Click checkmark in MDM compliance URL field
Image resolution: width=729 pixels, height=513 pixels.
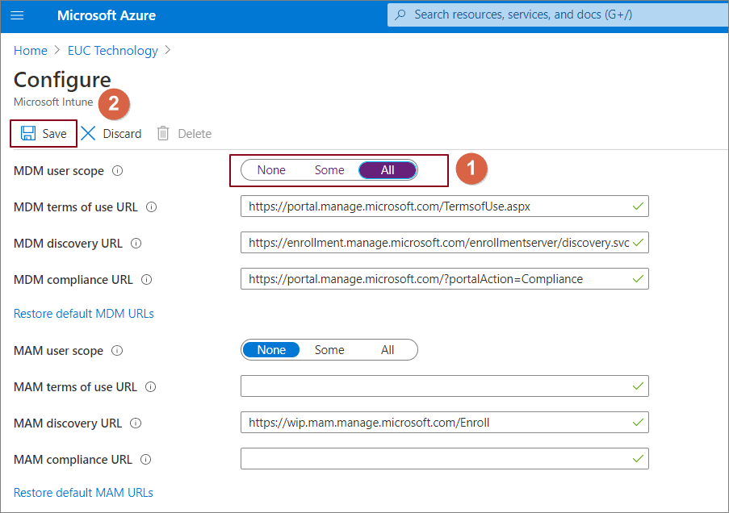(638, 278)
